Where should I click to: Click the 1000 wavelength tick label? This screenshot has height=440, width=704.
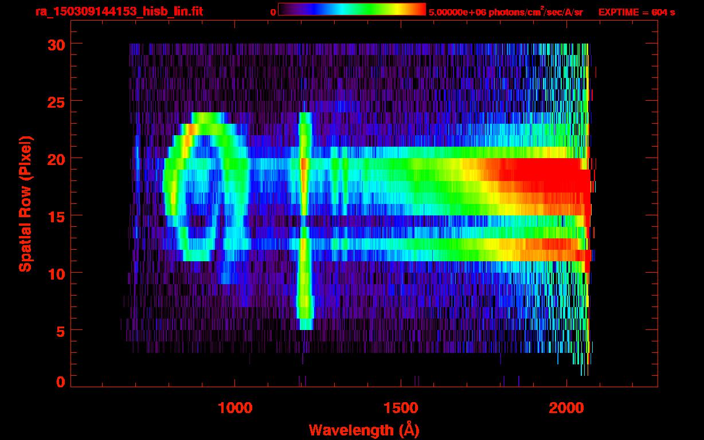[x=235, y=408]
